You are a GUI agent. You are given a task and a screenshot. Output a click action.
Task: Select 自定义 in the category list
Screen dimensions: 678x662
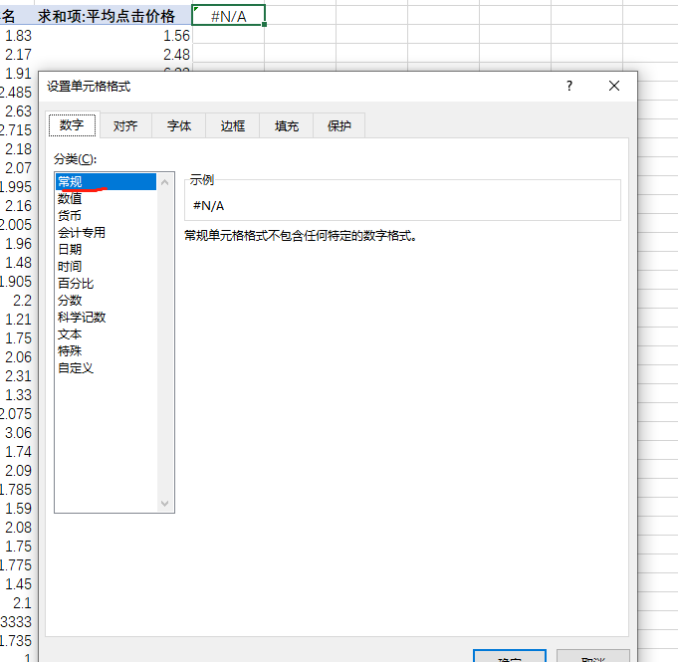(x=76, y=367)
